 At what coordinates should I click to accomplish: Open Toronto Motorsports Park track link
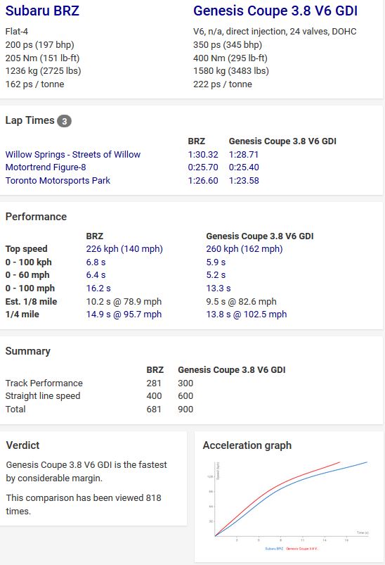coord(58,181)
